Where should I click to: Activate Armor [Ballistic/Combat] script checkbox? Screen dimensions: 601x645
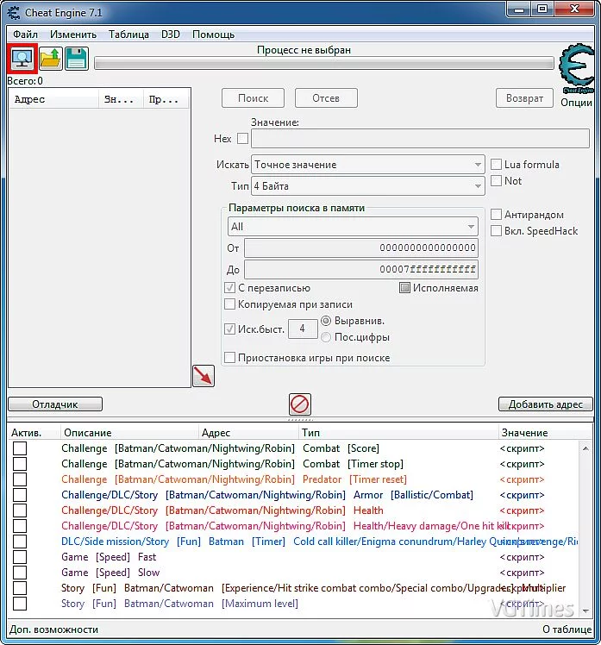click(x=20, y=495)
